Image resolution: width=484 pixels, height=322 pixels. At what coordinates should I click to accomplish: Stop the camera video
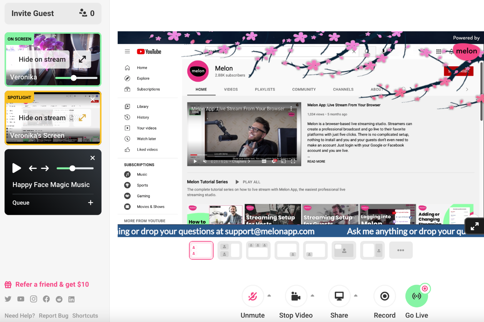(x=296, y=296)
